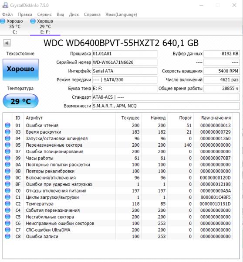The height and width of the screenshot is (262, 243).
Task: Click status orb for События переназначения row
Action: pyautogui.click(x=8, y=210)
